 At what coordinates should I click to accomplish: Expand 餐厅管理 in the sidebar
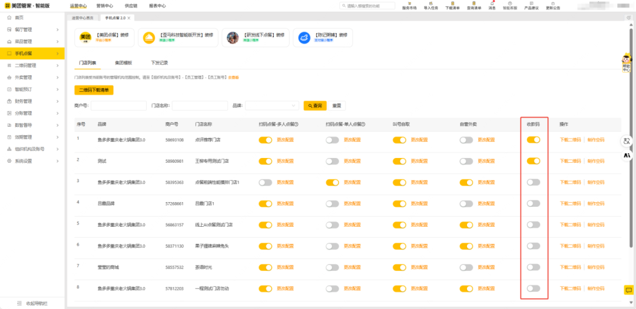point(32,29)
